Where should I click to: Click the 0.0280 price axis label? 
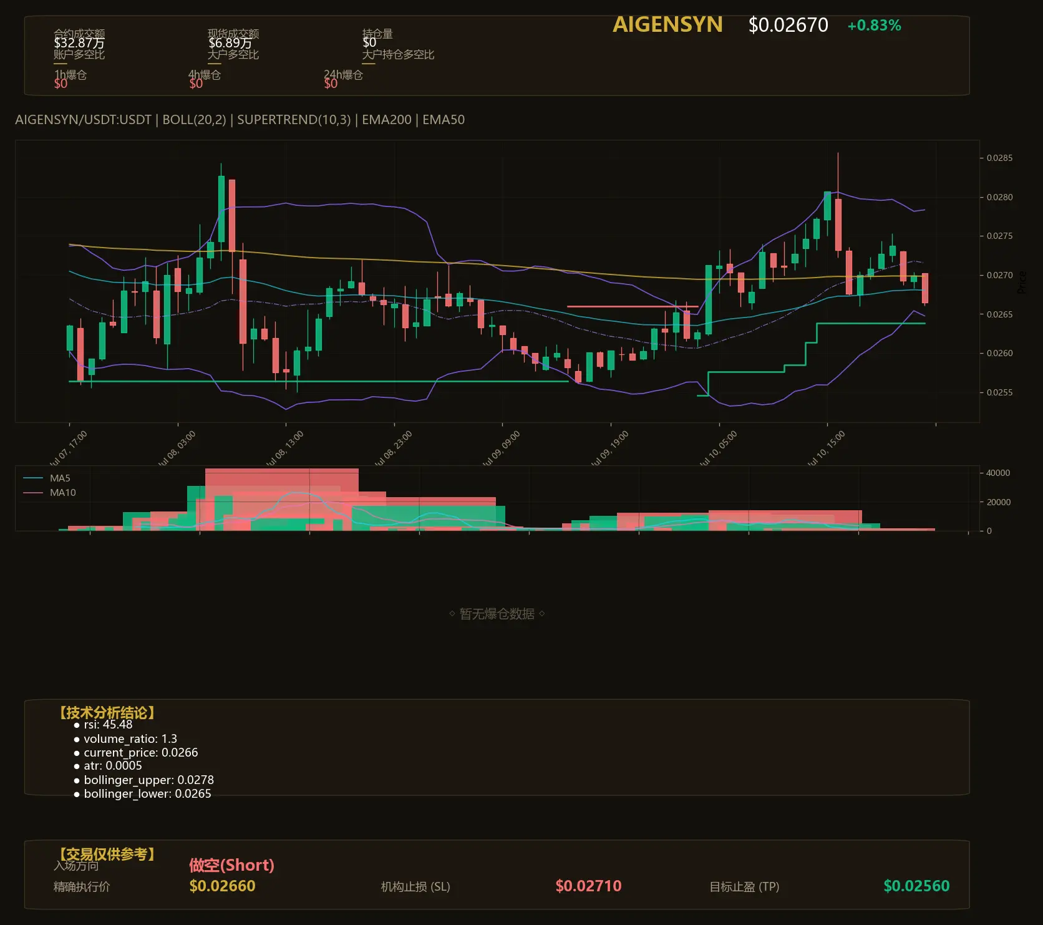coord(999,197)
